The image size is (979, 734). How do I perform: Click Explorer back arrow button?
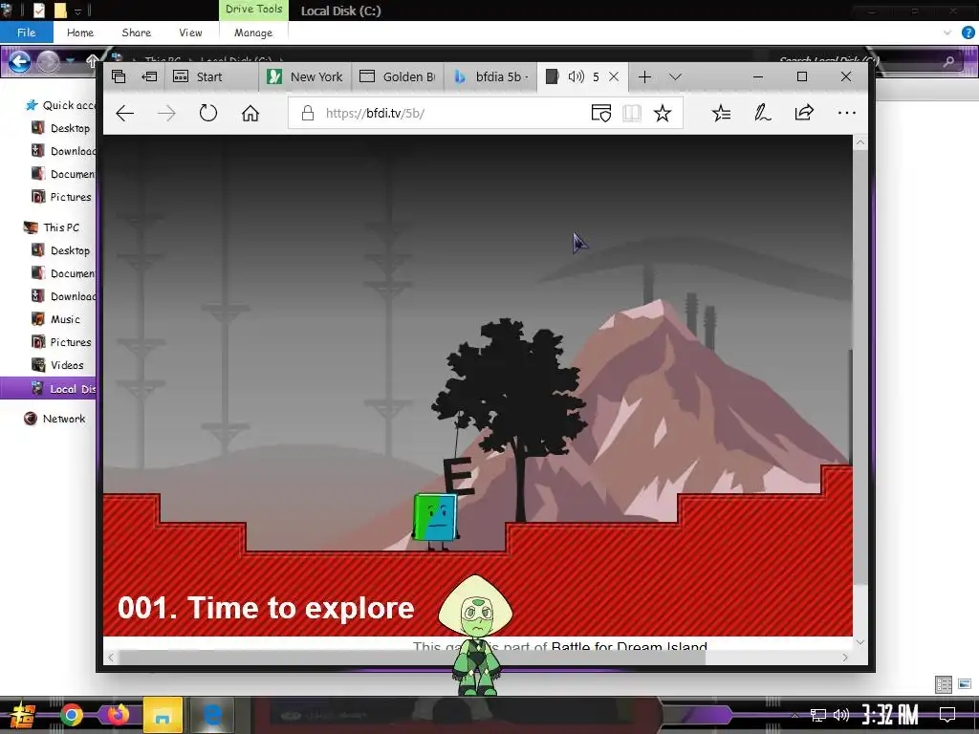[x=19, y=61]
